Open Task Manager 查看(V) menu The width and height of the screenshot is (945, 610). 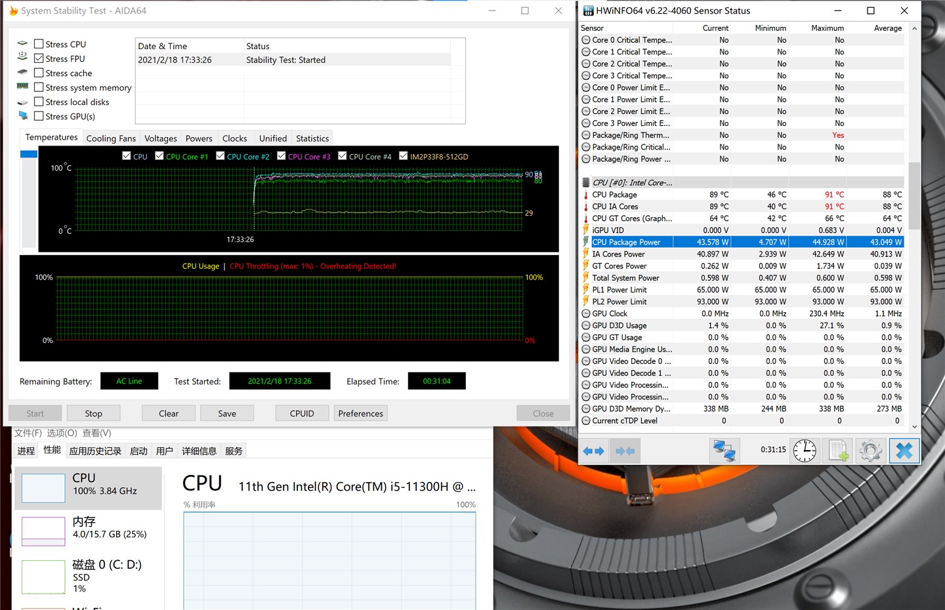pos(96,433)
